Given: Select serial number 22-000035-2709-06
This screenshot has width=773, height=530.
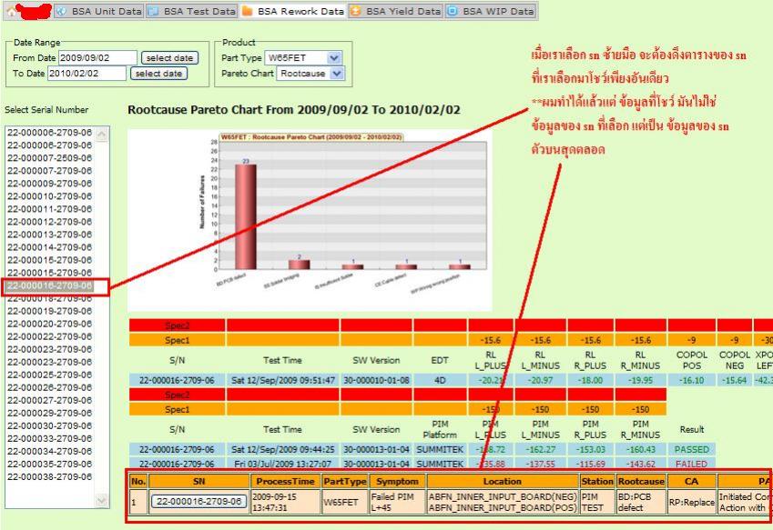Looking at the screenshot, I should pyautogui.click(x=50, y=464).
